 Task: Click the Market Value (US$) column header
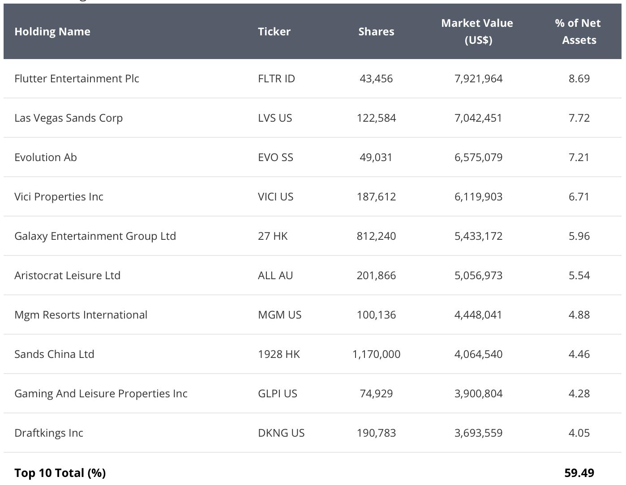477,31
